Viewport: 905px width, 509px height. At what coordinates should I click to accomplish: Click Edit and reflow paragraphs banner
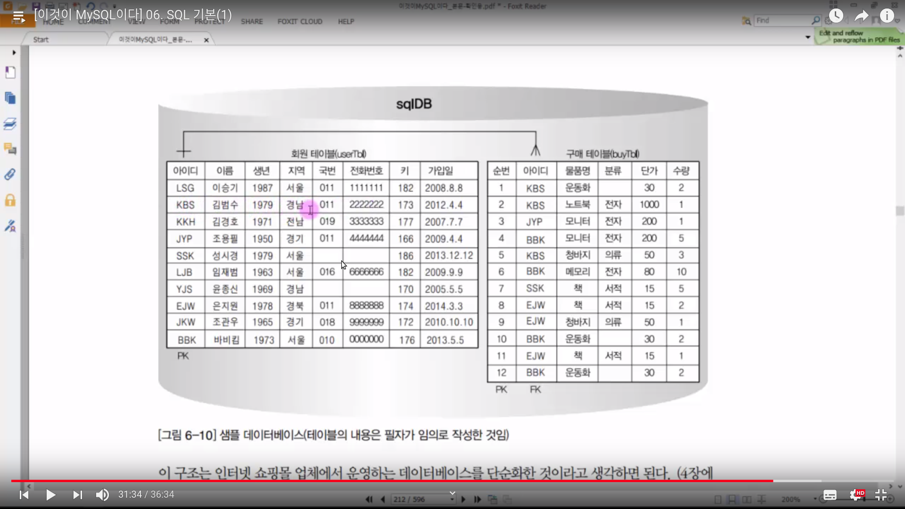pos(858,36)
